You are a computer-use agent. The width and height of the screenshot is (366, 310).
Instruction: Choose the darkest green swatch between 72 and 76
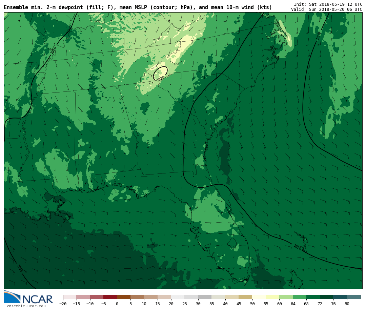(326, 297)
